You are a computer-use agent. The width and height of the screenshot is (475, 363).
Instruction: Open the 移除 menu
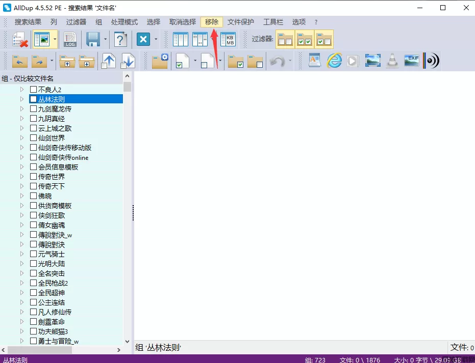tap(212, 22)
